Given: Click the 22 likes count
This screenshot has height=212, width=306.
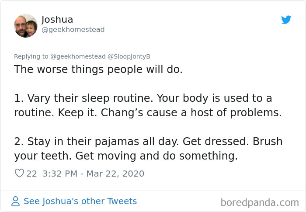Looking at the screenshot, I should tap(31, 174).
